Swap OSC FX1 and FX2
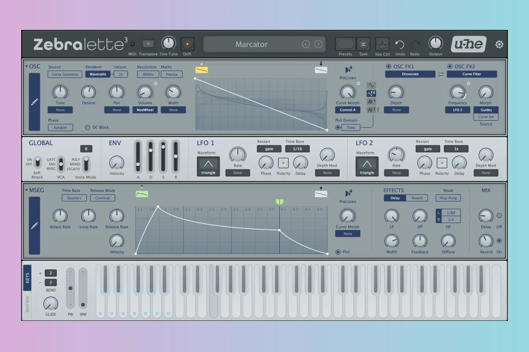 tap(441, 75)
